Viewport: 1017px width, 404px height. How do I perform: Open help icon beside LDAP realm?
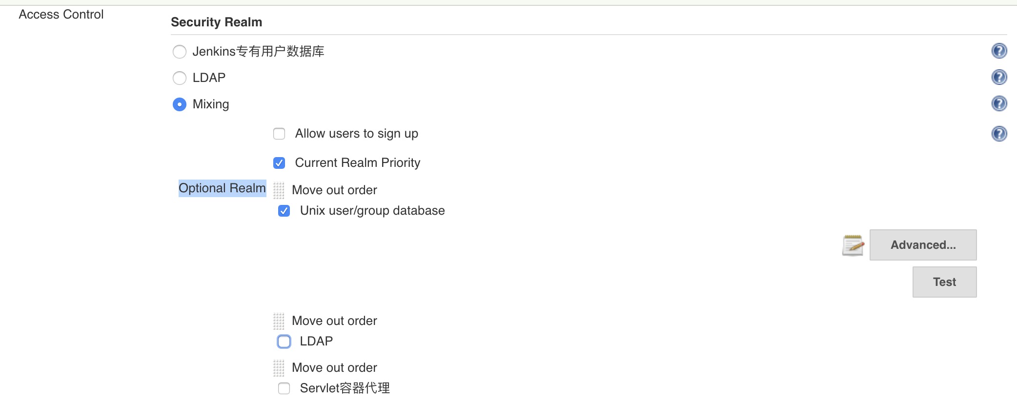999,77
